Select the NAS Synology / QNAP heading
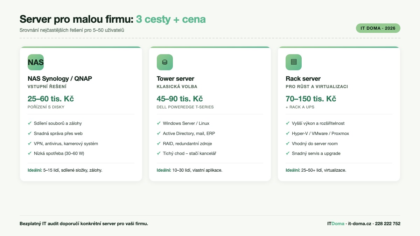This screenshot has height=236, width=420. 60,79
